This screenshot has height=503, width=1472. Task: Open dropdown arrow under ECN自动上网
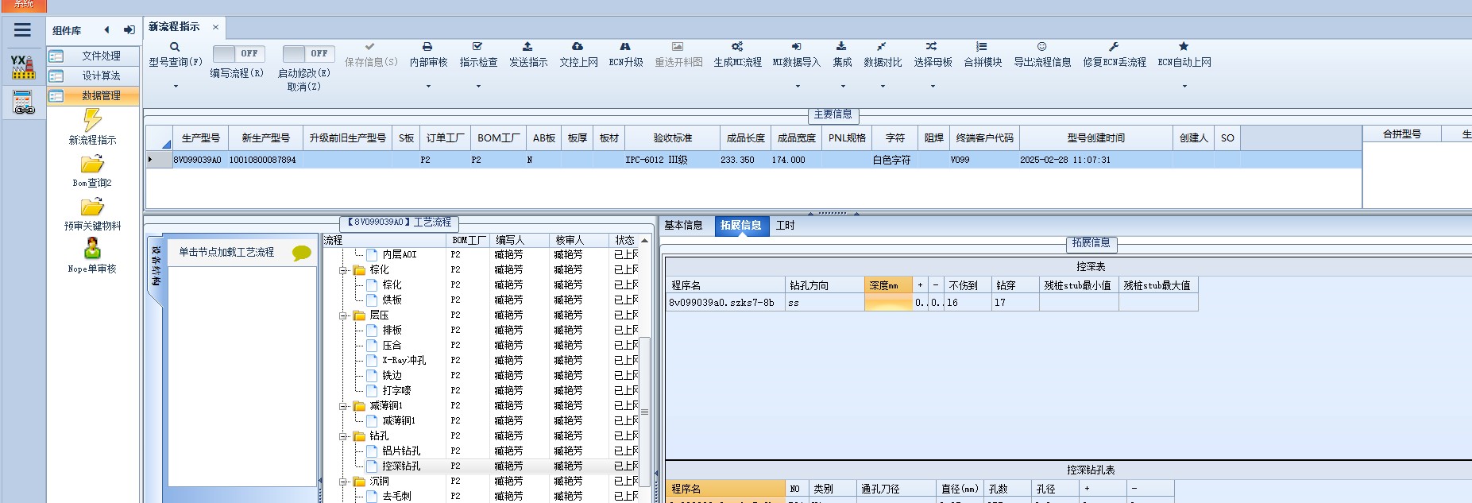pos(1184,87)
